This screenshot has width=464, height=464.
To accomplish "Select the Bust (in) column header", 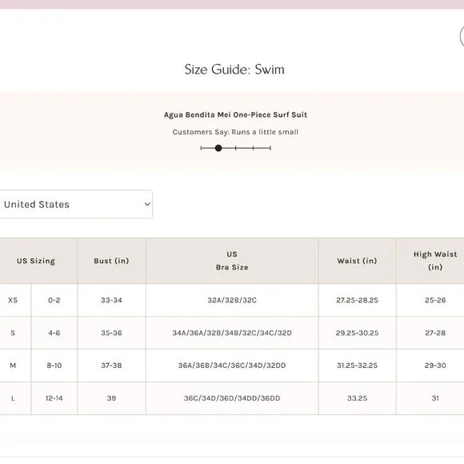I will [111, 261].
